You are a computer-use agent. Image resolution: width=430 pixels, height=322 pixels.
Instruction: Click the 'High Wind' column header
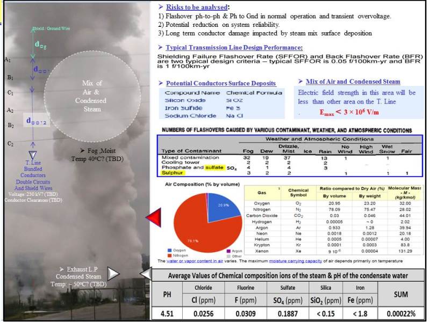pos(366,149)
